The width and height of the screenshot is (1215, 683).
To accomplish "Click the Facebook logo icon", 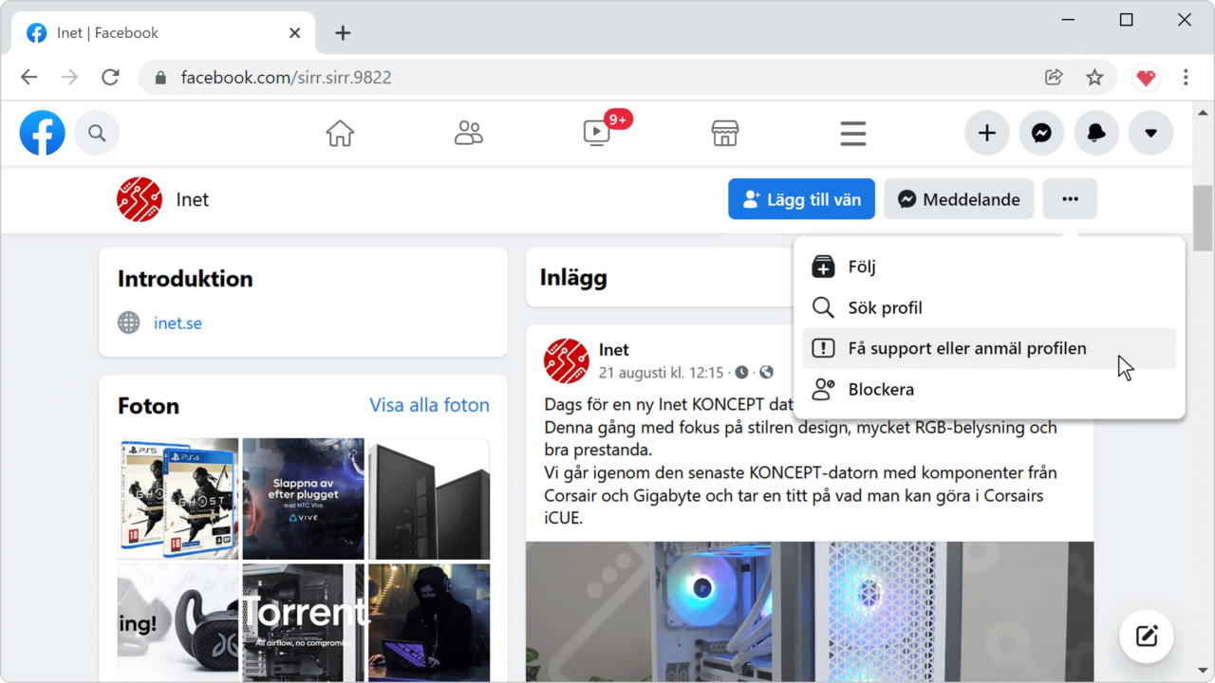I will click(43, 133).
